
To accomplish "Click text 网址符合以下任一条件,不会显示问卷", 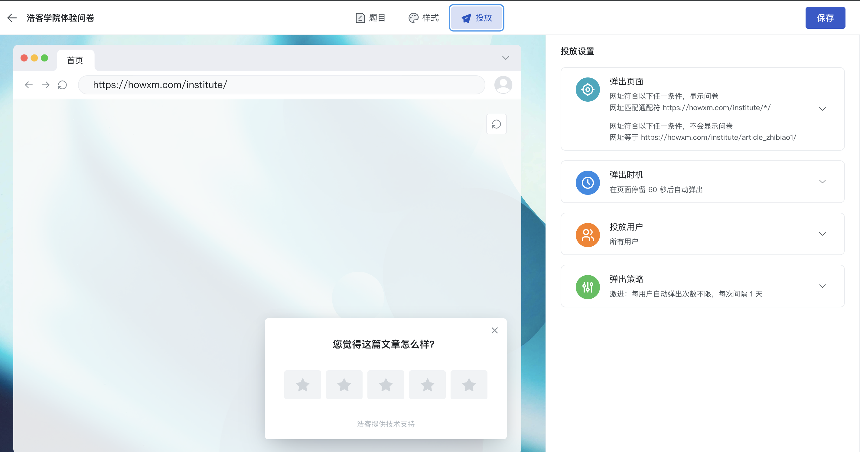I will coord(671,126).
